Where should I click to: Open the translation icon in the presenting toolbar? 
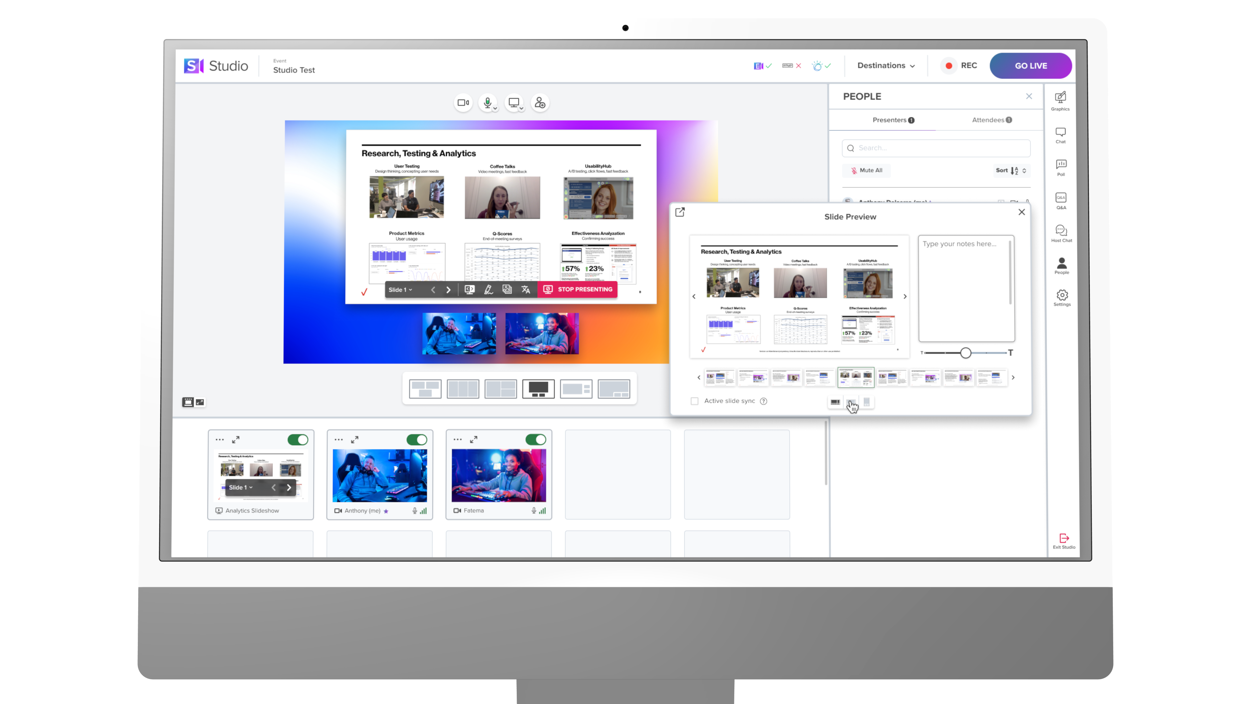click(x=526, y=289)
